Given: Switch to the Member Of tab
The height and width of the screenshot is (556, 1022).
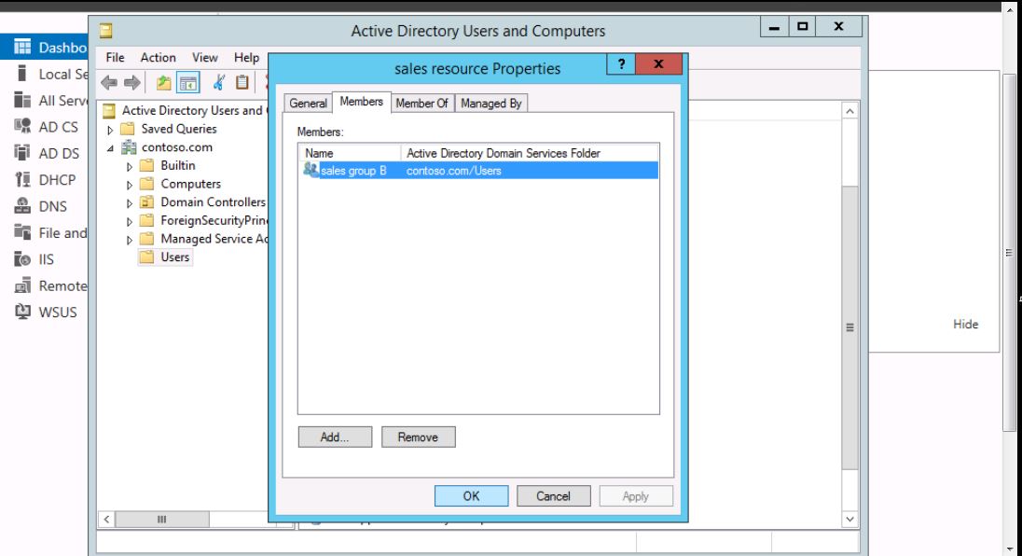Looking at the screenshot, I should click(421, 103).
